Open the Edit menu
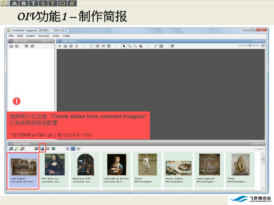This screenshot has width=274, height=205. point(20,36)
